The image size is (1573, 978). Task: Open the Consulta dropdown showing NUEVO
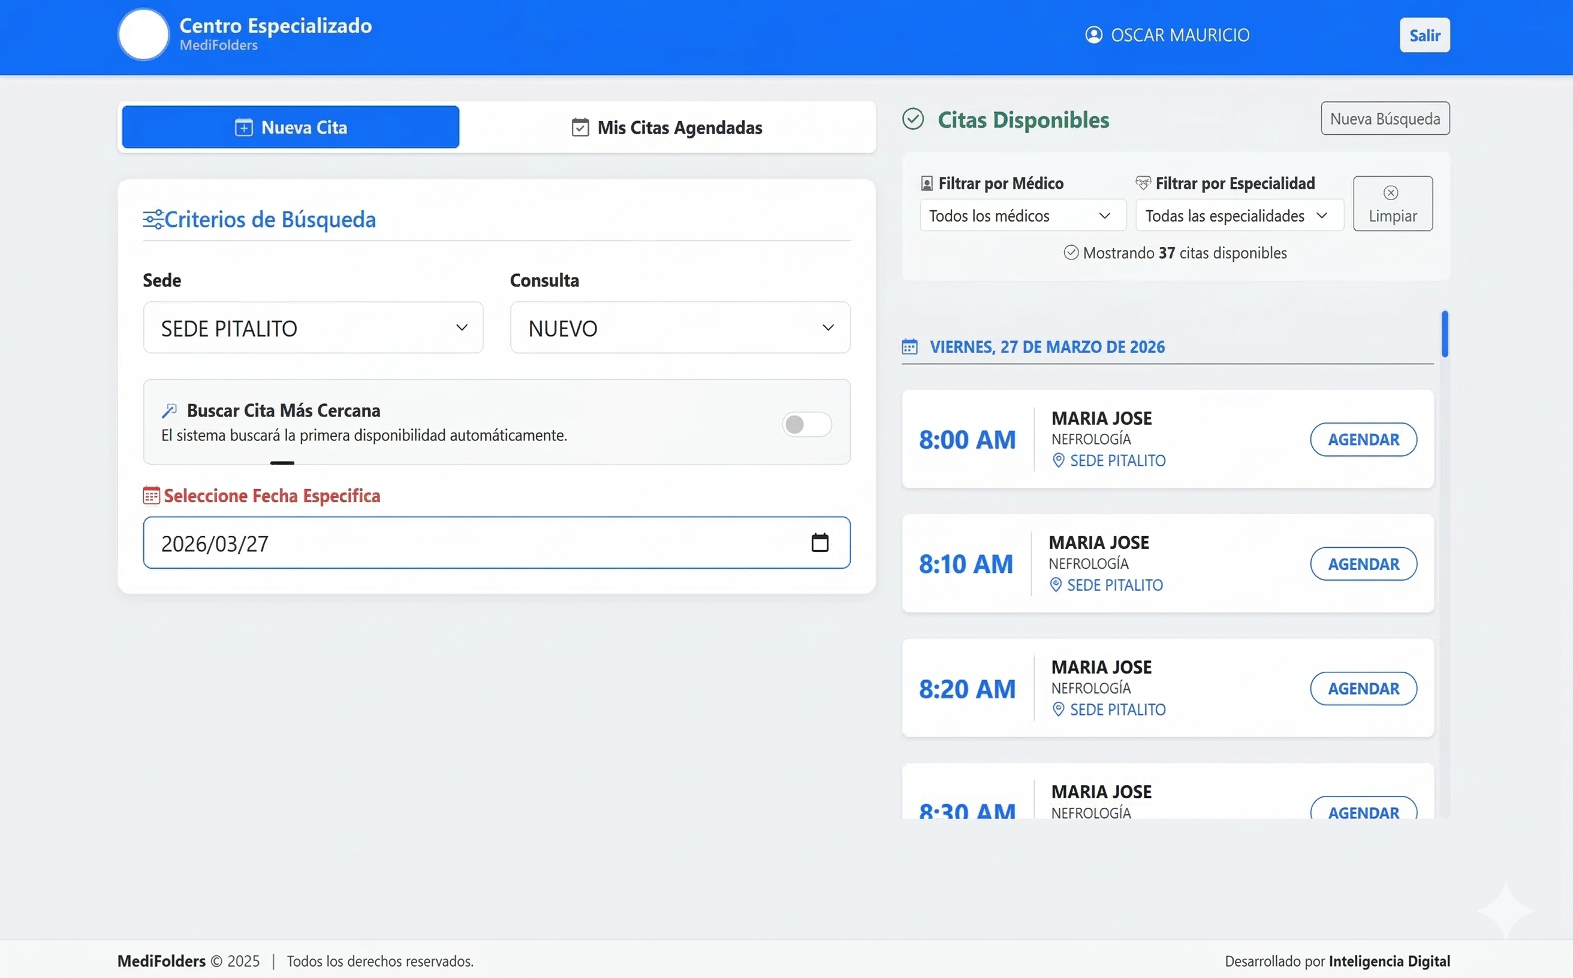pos(679,328)
